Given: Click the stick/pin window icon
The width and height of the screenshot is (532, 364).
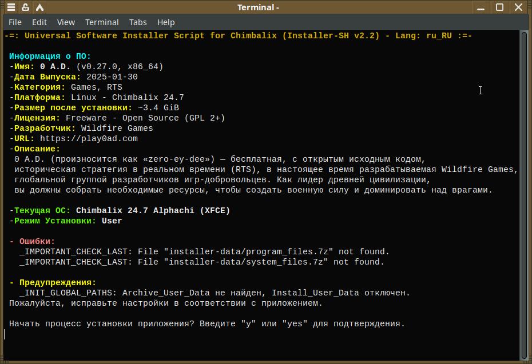Looking at the screenshot, I should pos(26,7).
